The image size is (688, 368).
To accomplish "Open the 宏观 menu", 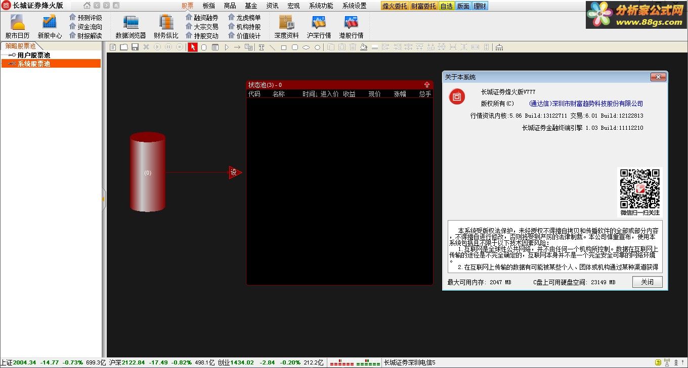I will (x=293, y=6).
